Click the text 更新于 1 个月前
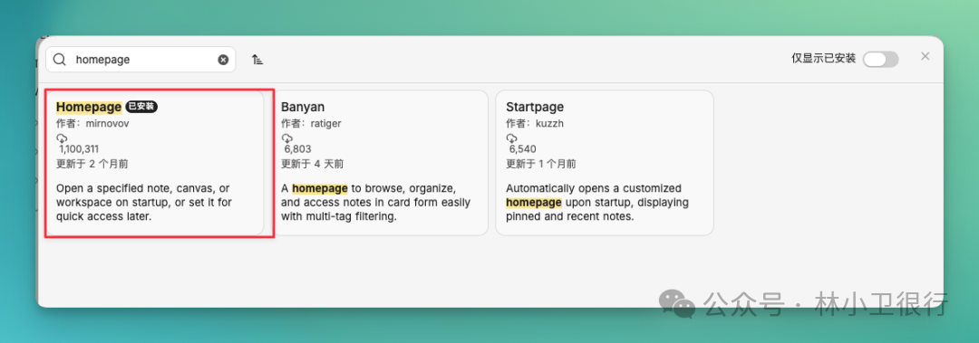Screen dimensions: 979x343 [x=540, y=164]
